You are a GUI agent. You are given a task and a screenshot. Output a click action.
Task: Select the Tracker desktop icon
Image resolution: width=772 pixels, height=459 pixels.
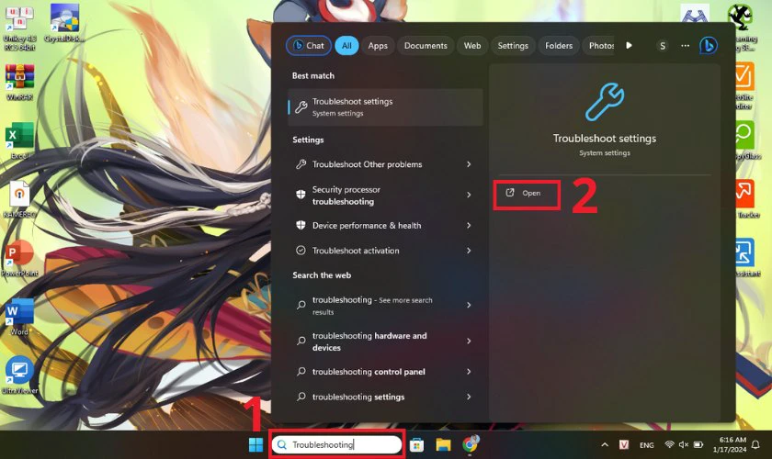click(746, 199)
